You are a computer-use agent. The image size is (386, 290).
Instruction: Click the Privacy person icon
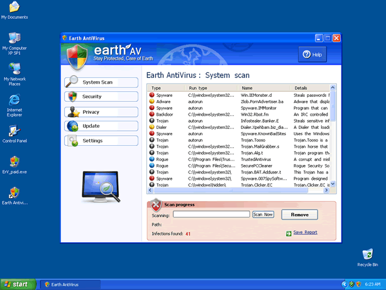coord(72,112)
